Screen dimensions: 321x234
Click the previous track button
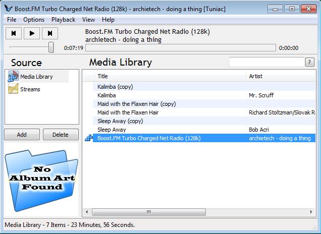pos(14,33)
